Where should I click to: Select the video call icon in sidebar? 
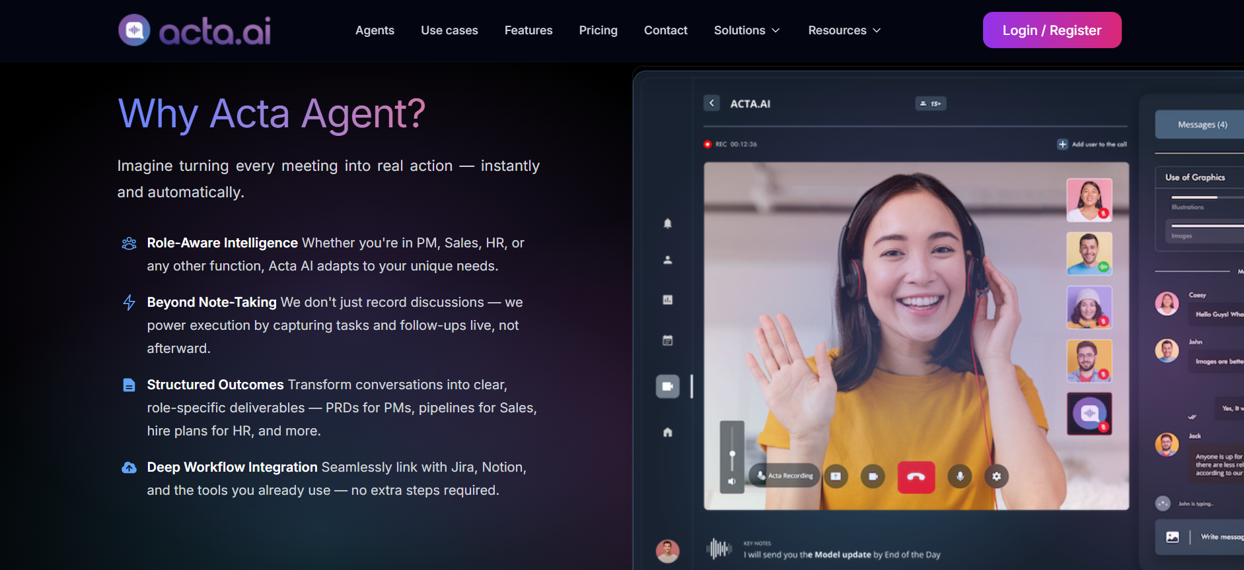click(x=668, y=387)
